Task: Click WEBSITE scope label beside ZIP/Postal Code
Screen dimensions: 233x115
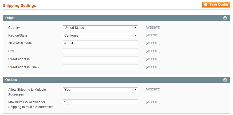Action: (x=153, y=43)
